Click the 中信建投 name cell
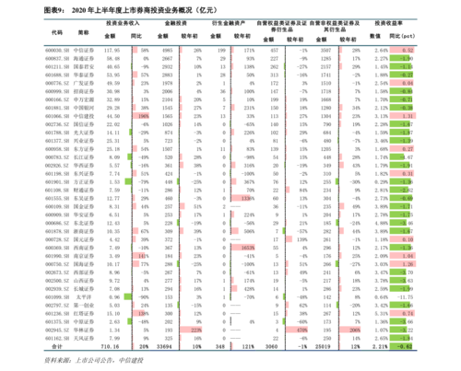The height and width of the screenshot is (371, 461). point(84,116)
